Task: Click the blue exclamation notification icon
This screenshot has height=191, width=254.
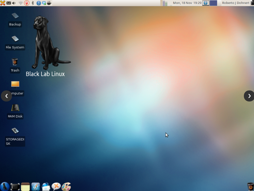Action: (x=39, y=3)
